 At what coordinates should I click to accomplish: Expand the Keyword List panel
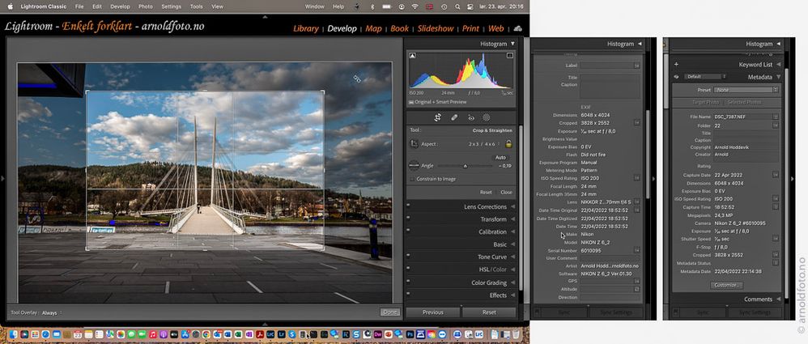779,65
